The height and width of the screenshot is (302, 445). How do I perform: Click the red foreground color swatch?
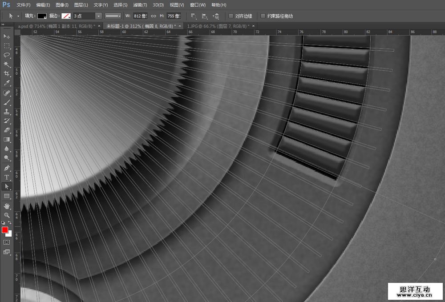(x=5, y=230)
